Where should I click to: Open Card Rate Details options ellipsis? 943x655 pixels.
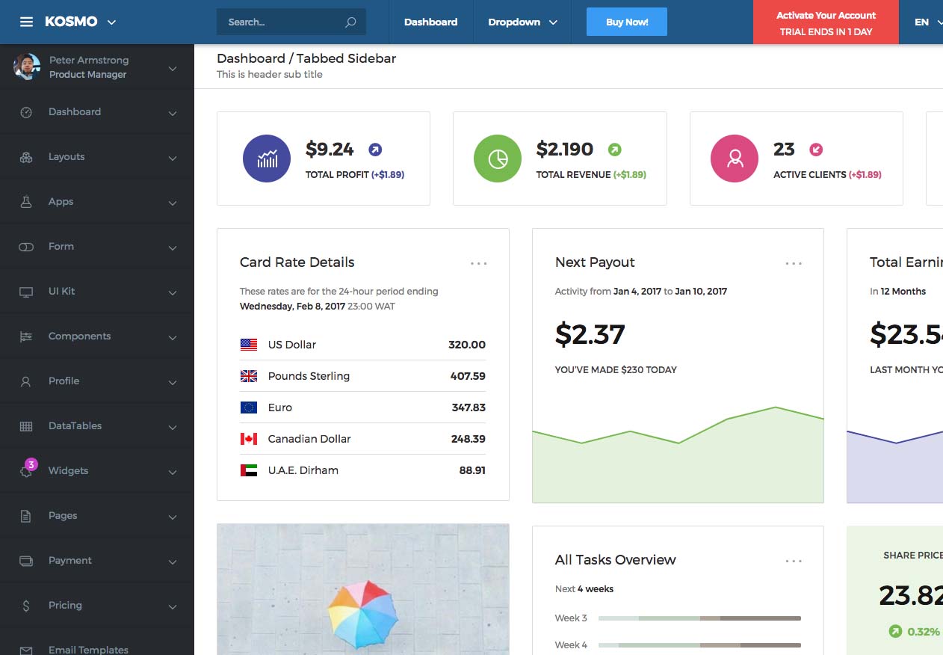(x=478, y=263)
